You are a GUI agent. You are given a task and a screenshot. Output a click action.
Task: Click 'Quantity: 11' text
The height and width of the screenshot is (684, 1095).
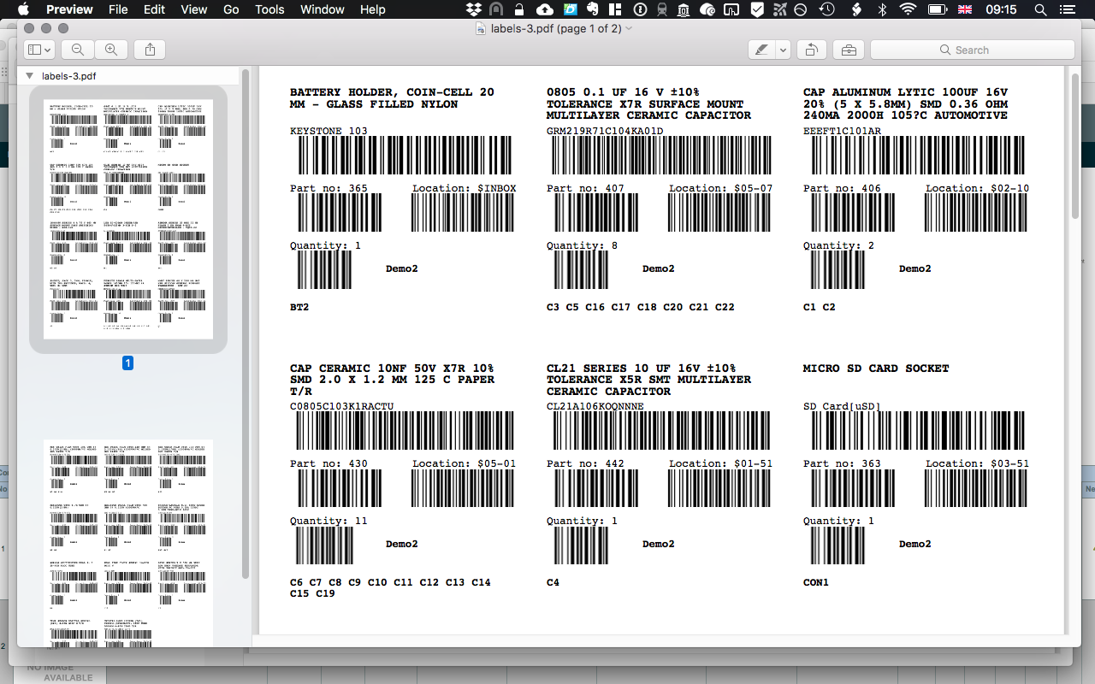328,521
